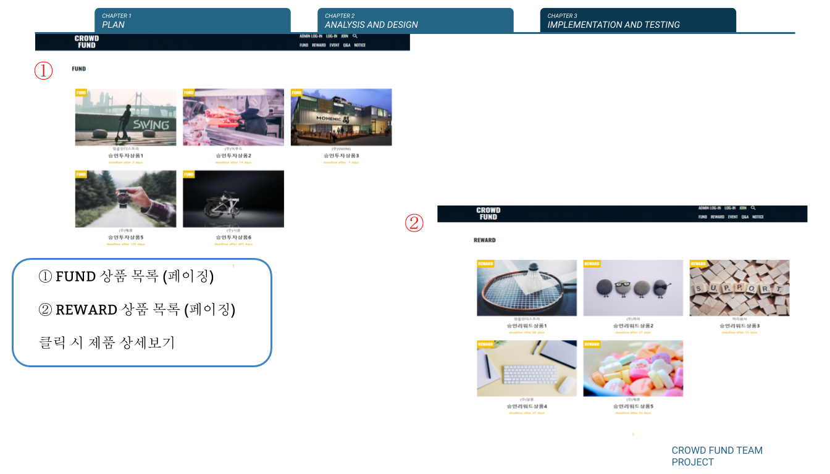Select REWARD menu in REWARD page navbar

pyautogui.click(x=718, y=217)
